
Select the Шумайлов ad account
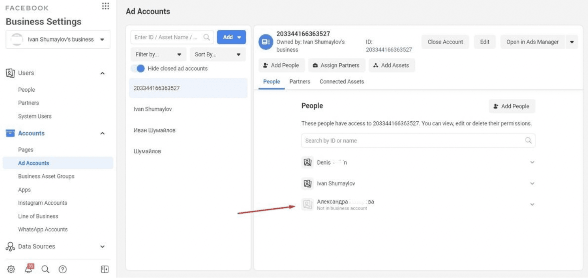click(188, 151)
